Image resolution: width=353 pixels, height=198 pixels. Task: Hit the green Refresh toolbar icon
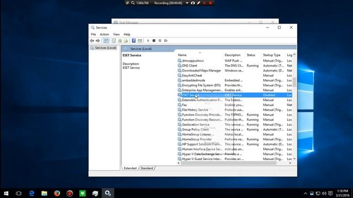120,41
